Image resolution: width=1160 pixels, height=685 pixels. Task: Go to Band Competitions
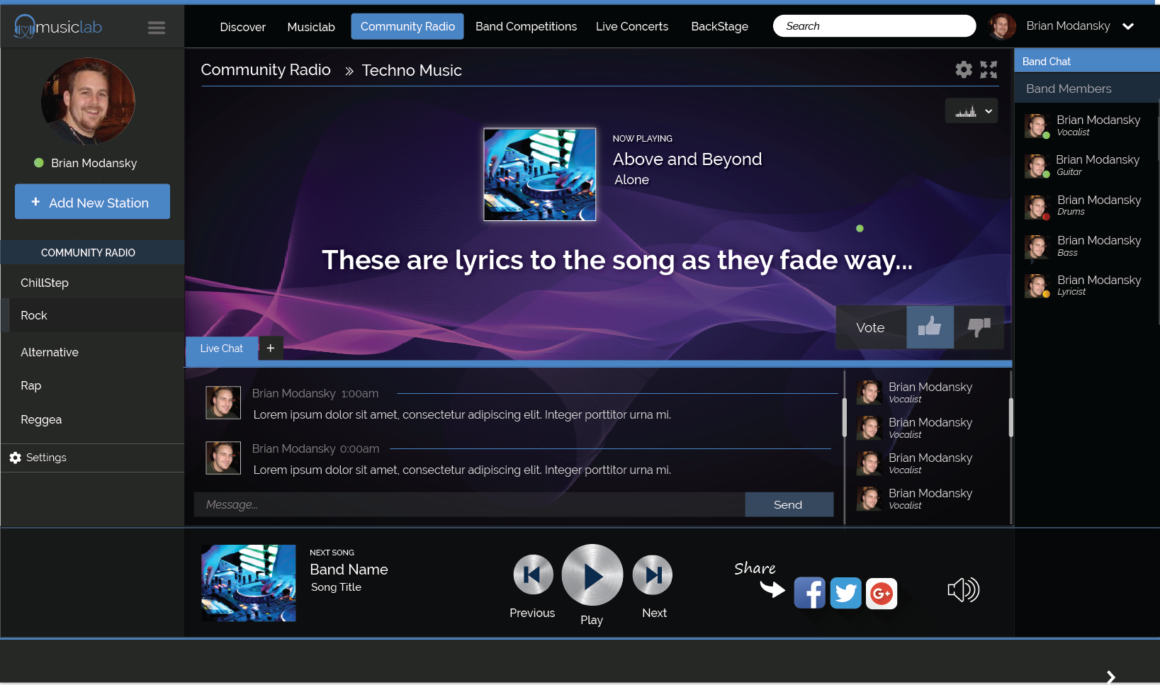point(526,26)
